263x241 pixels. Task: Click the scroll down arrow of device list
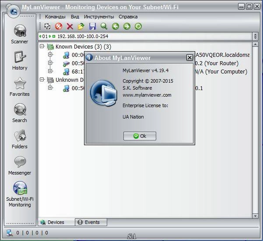[255, 216]
